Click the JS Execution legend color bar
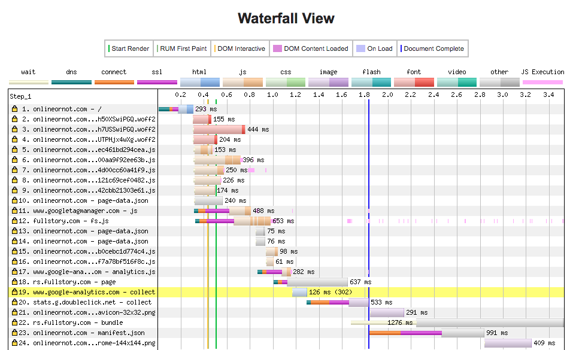Image resolution: width=576 pixels, height=350 pixels. coord(542,82)
